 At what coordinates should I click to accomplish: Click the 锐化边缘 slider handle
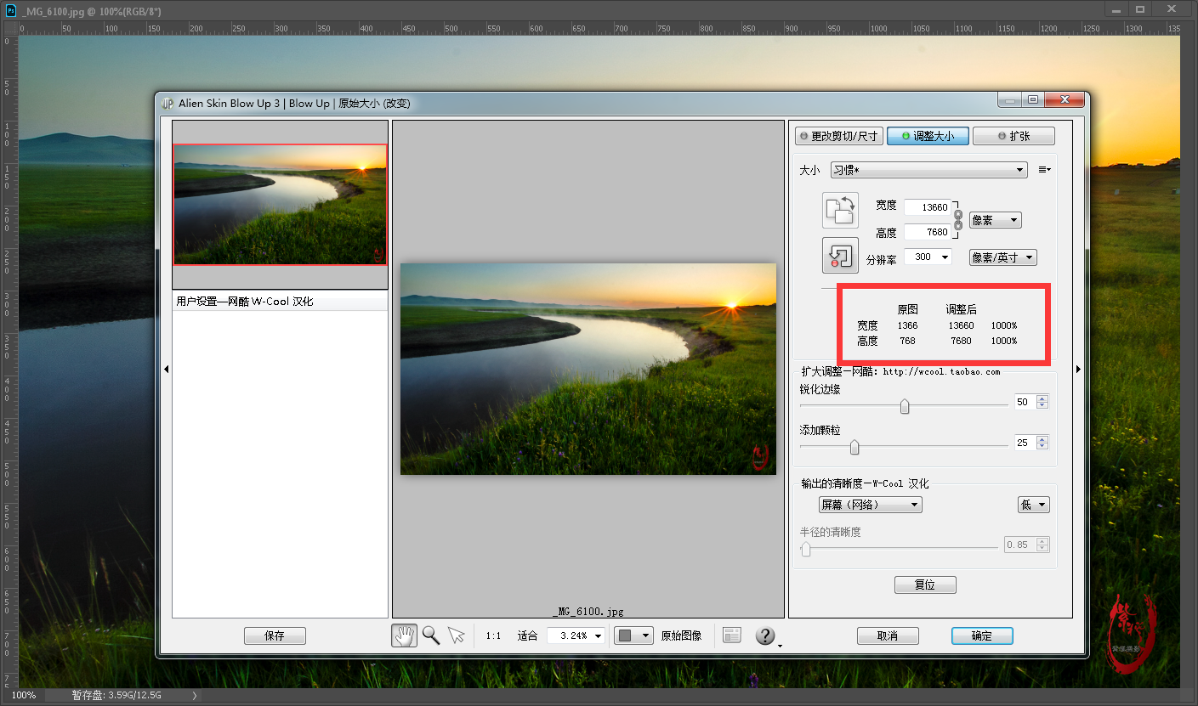pyautogui.click(x=905, y=406)
